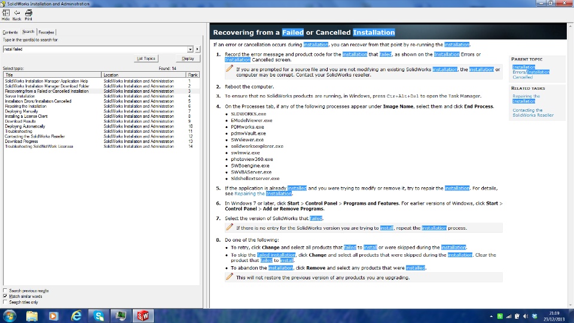
Task: Sort results by Location column header
Action: point(143,75)
